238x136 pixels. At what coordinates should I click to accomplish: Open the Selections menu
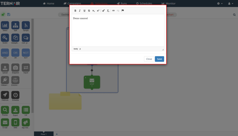tap(99, 3)
